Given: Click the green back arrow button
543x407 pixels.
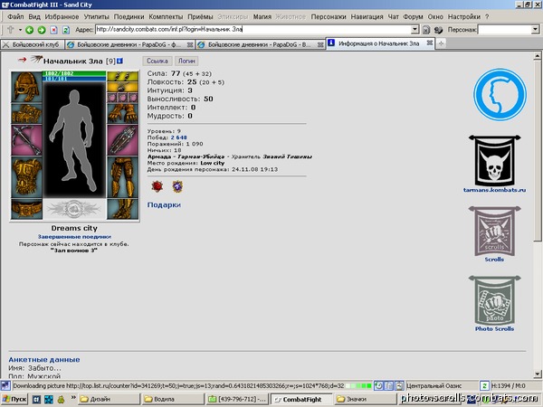Looking at the screenshot, I should click(30, 30).
